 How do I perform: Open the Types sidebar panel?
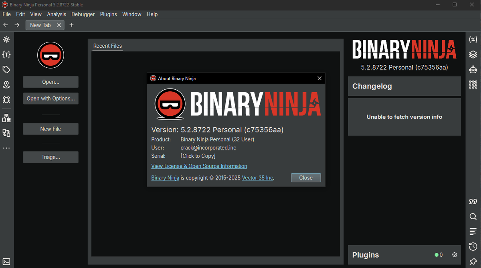(x=6, y=54)
